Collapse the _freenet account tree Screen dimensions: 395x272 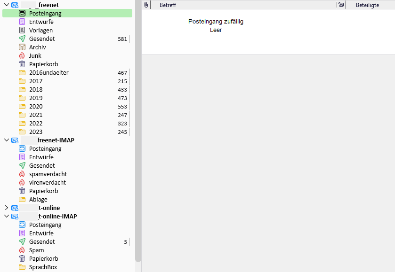click(7, 5)
